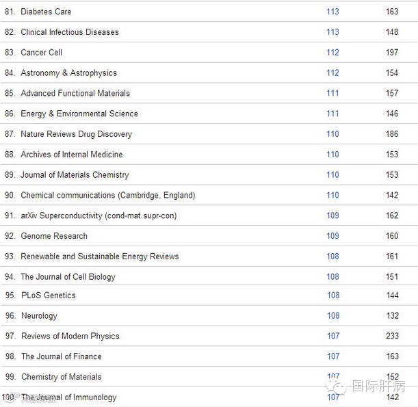Select the 'Clinical Infectious Diseases' title

tap(70, 32)
